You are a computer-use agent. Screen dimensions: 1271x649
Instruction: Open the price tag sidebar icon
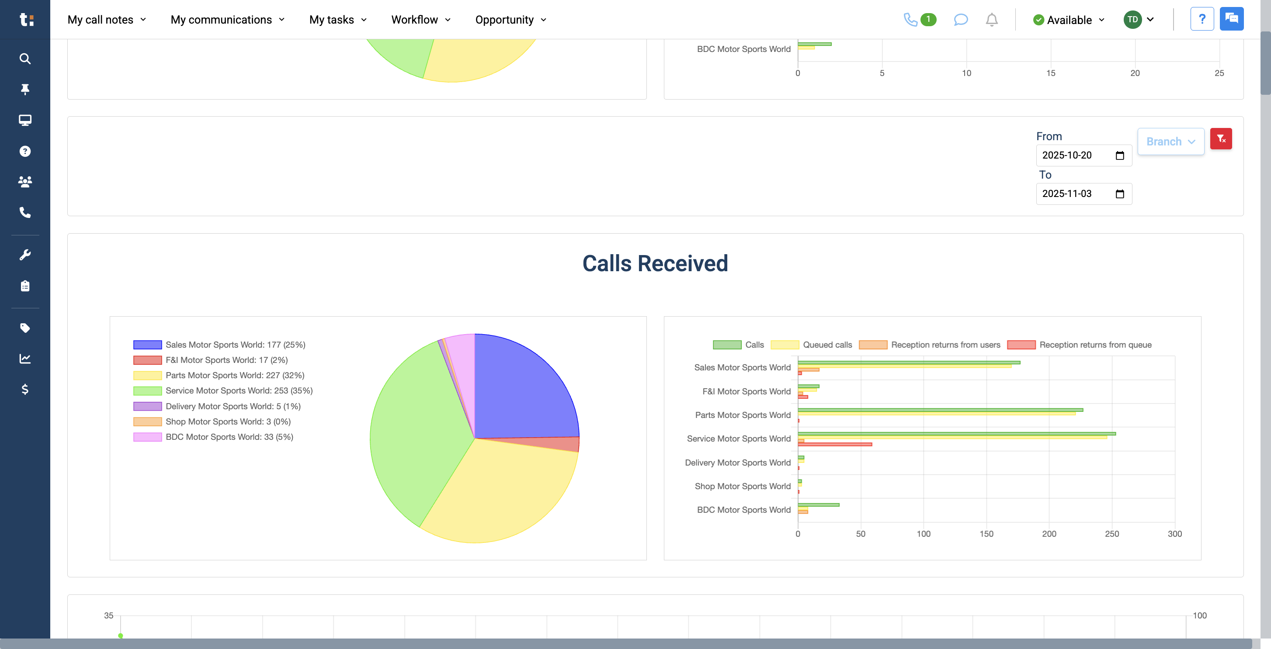click(x=24, y=328)
